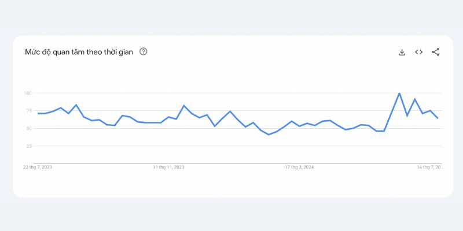The width and height of the screenshot is (463, 231).
Task: Click the 50 y-axis label
Action: (28, 128)
